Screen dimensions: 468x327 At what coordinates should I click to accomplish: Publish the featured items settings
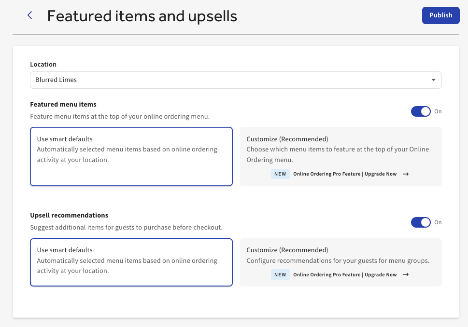point(440,15)
